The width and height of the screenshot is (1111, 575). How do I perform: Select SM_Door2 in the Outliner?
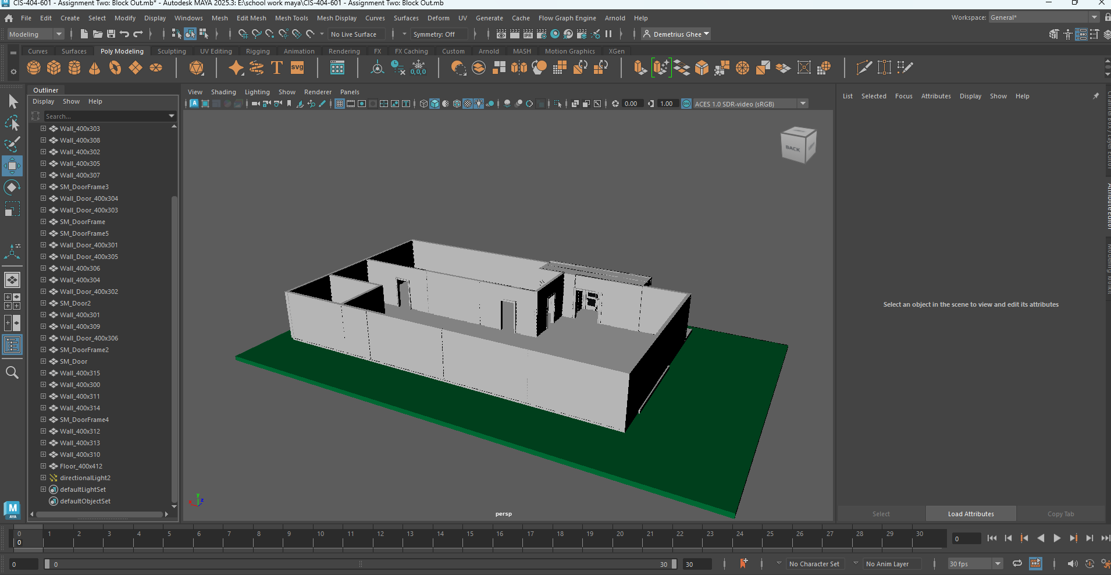coord(76,303)
